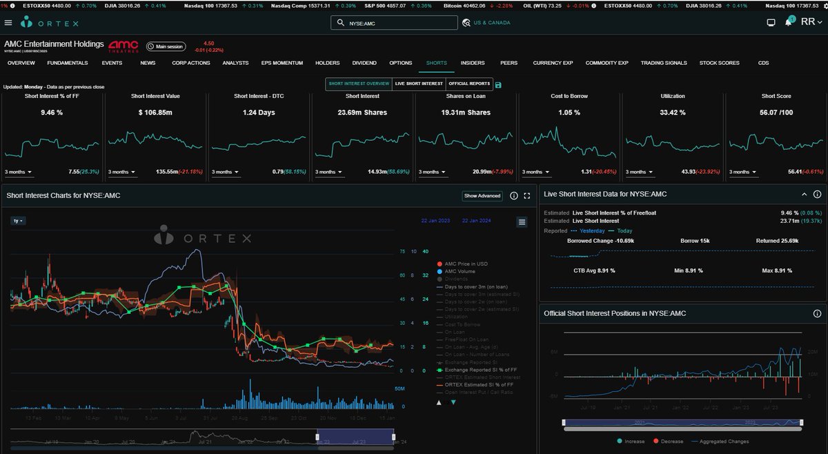Click 22 Jan 2023 start date

pos(435,221)
